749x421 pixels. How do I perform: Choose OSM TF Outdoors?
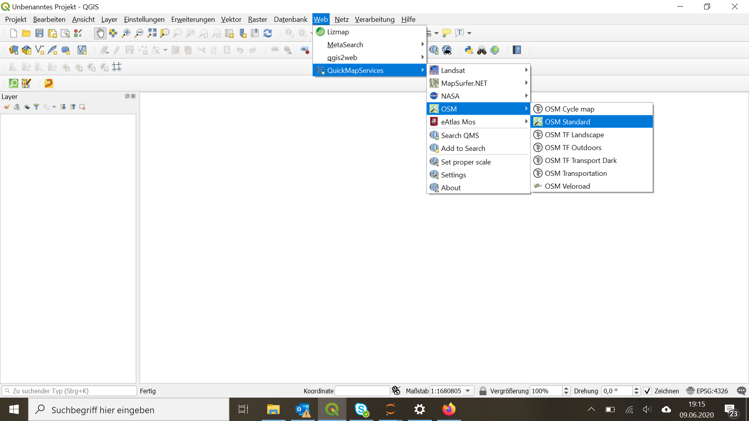[592, 147]
